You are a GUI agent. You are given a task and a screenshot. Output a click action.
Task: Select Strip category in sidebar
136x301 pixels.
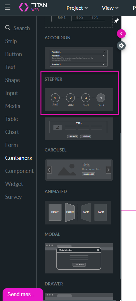(x=11, y=41)
